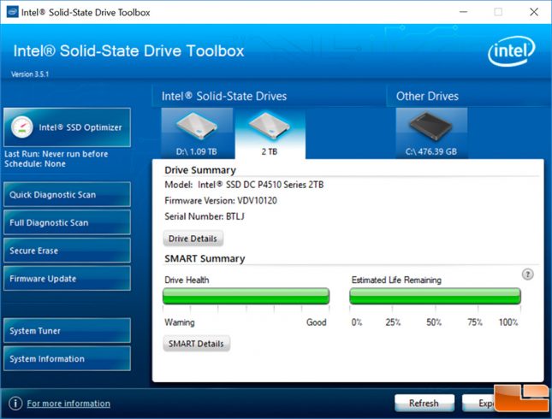
Task: Click the Intel Solid-State Drives heading
Action: [224, 96]
